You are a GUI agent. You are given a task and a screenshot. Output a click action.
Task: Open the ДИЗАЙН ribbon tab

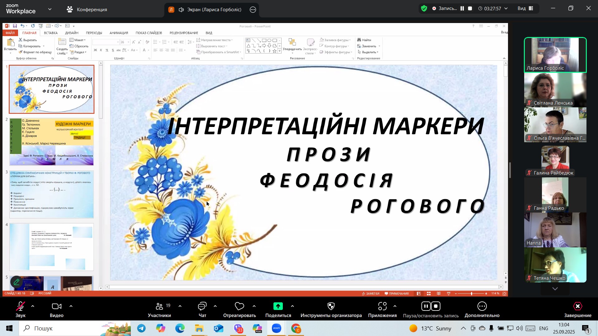72,33
